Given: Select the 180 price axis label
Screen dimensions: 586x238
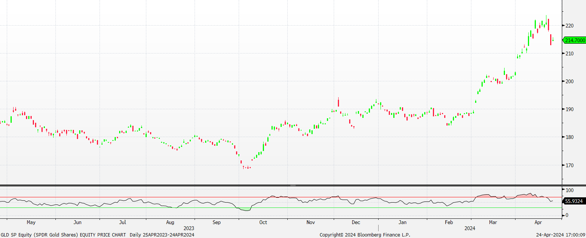Looking at the screenshot, I should [x=569, y=137].
